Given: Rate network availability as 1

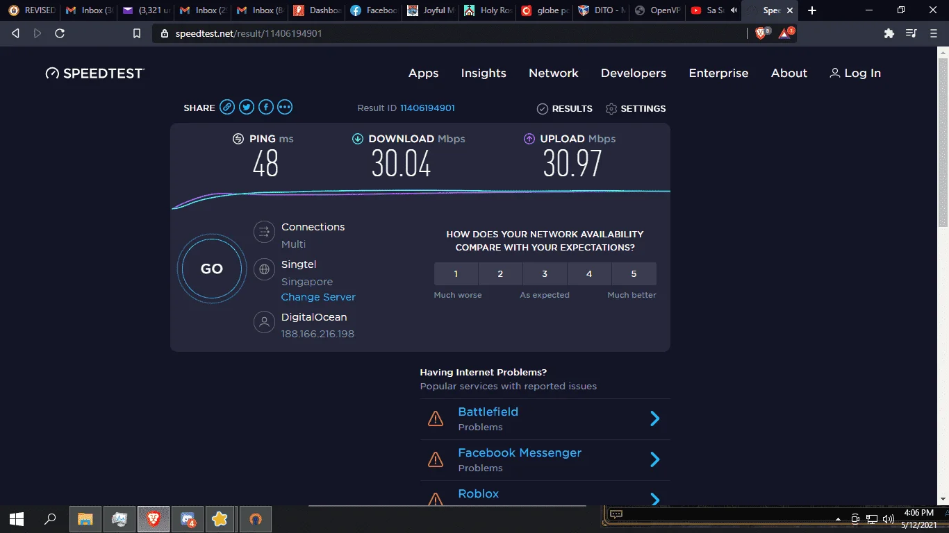Looking at the screenshot, I should [456, 273].
